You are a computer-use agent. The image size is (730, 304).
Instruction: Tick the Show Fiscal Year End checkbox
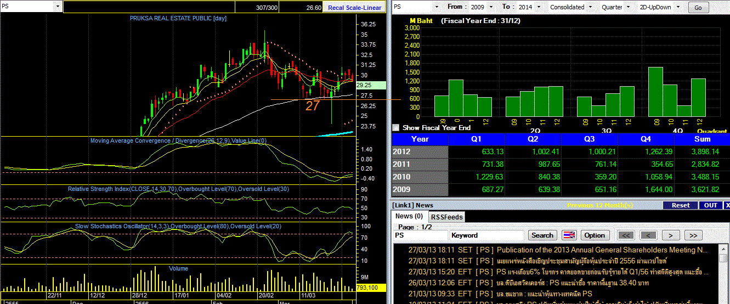point(396,127)
